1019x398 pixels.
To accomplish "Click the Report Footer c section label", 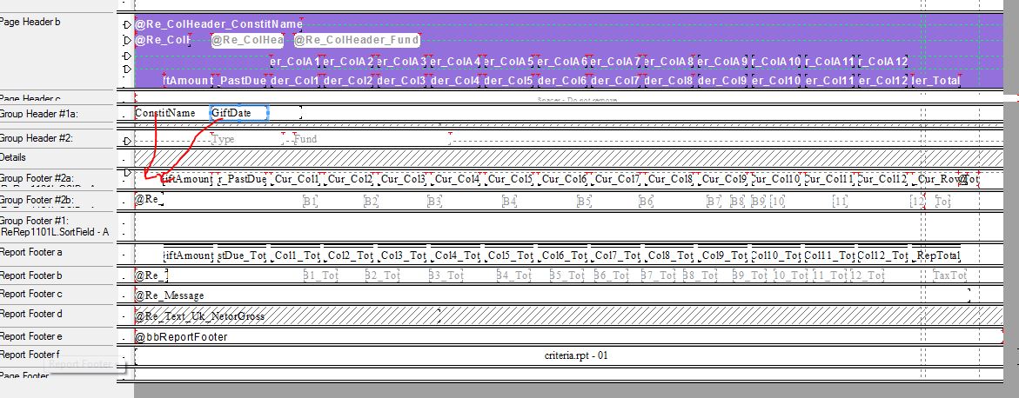I will coord(31,294).
